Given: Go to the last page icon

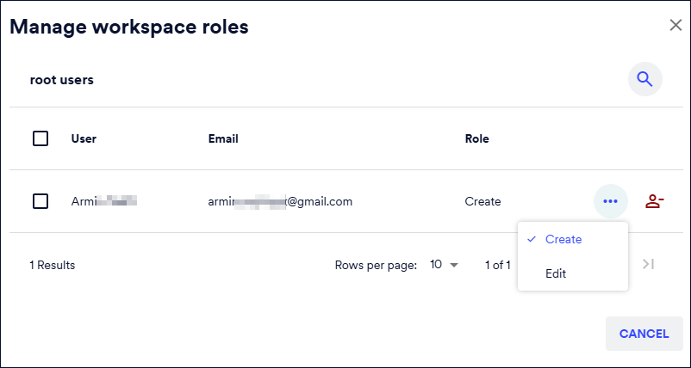Looking at the screenshot, I should [x=649, y=265].
